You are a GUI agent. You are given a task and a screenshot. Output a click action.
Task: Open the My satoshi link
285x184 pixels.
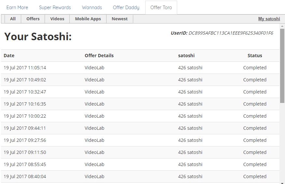(269, 19)
